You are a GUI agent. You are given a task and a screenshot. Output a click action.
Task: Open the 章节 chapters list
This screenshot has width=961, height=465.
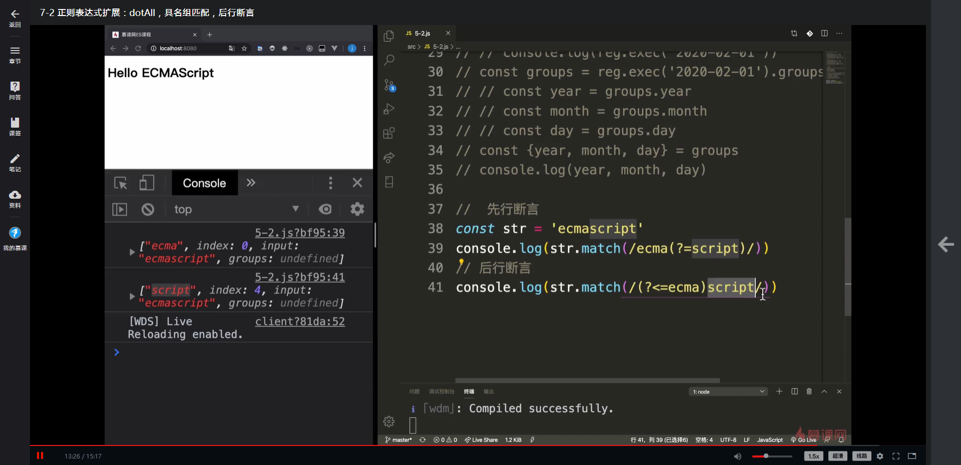pyautogui.click(x=15, y=55)
